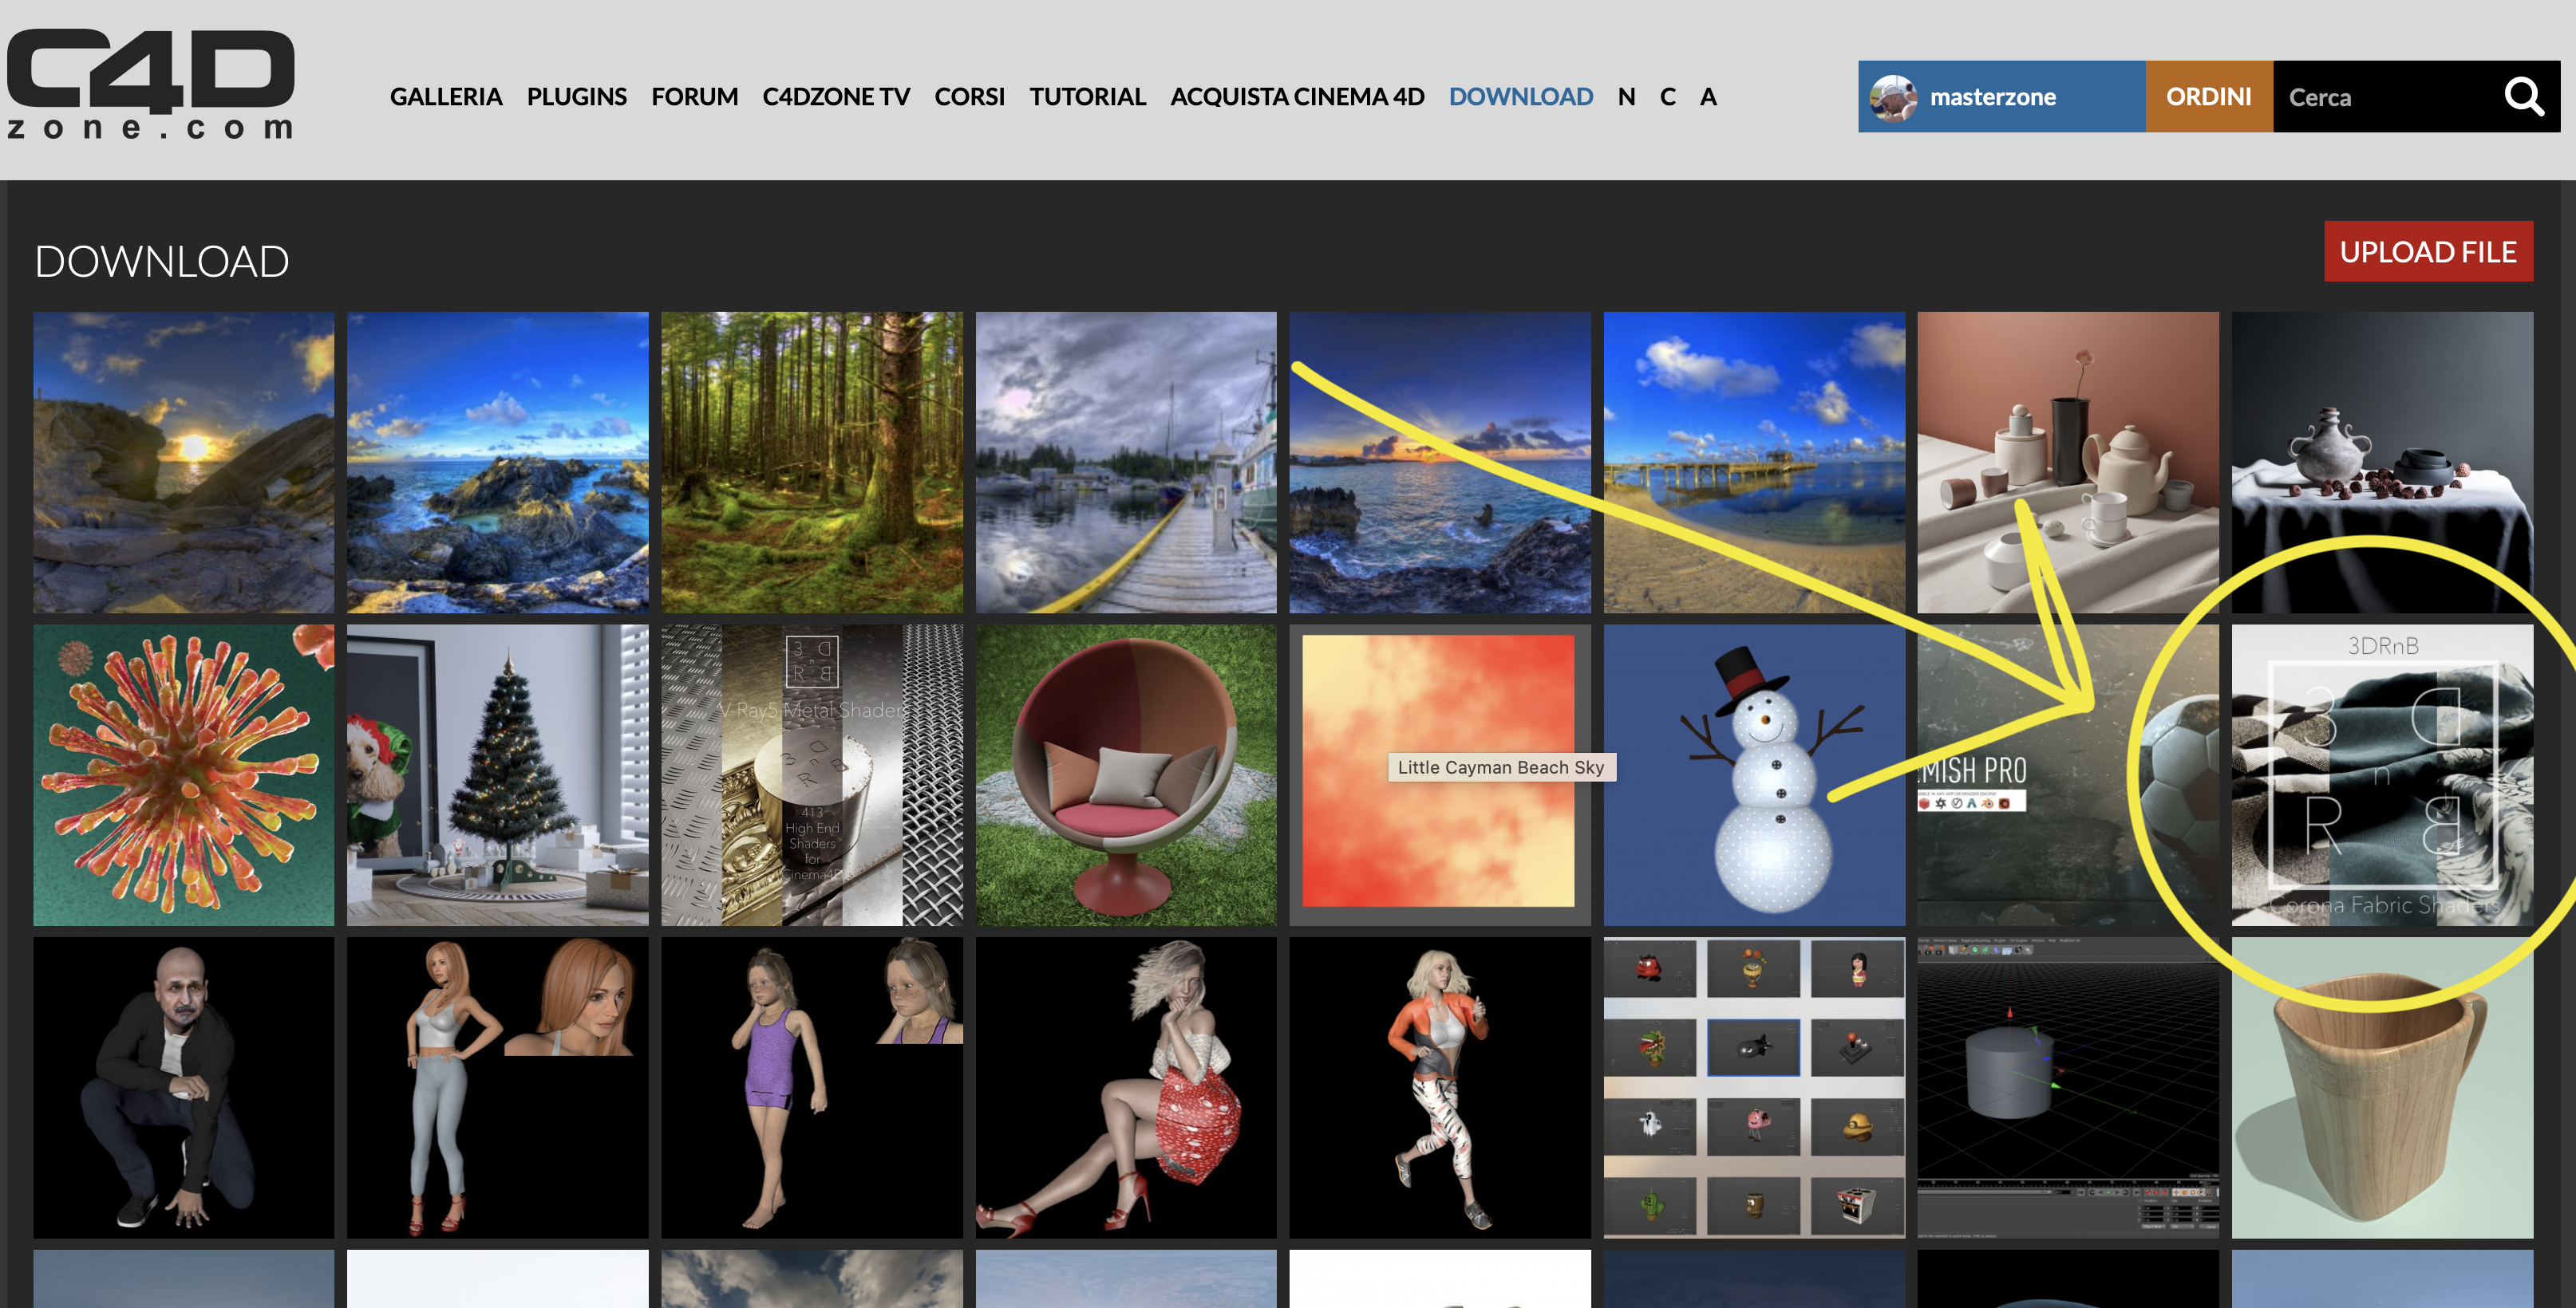Image resolution: width=2576 pixels, height=1308 pixels.
Task: Click the search magnifier icon
Action: 2523,97
